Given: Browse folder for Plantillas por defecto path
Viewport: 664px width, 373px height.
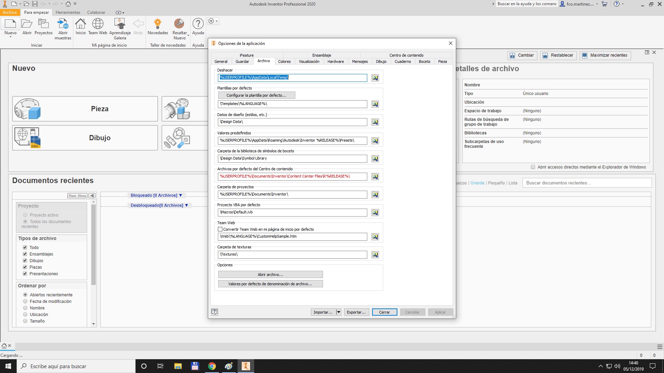Looking at the screenshot, I should pos(375,104).
